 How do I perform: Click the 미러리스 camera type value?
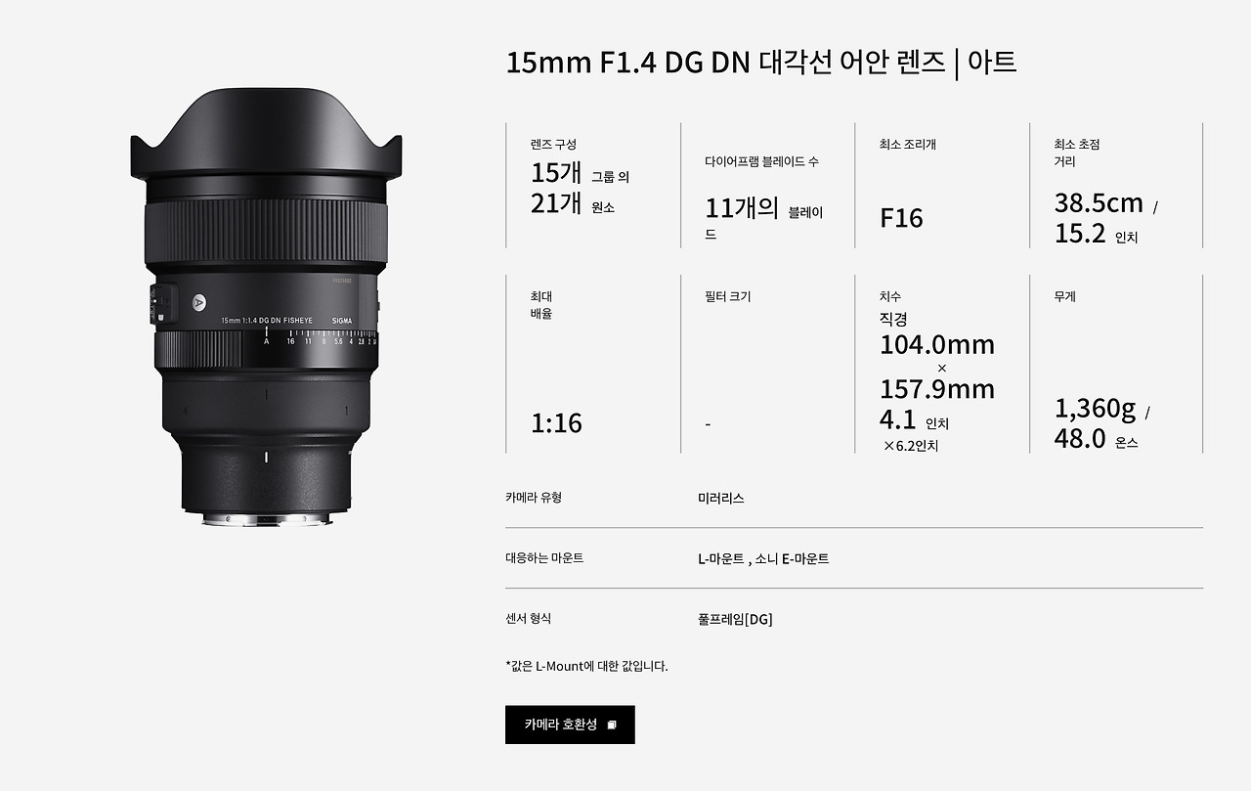721,499
